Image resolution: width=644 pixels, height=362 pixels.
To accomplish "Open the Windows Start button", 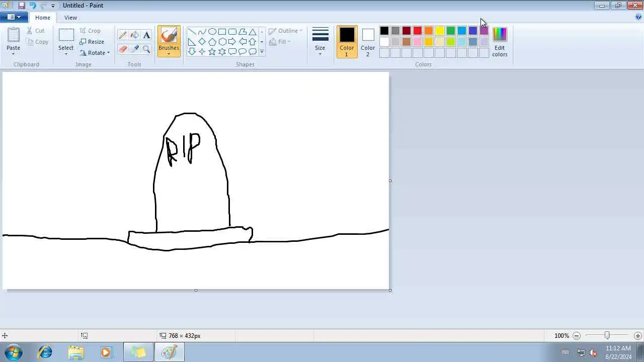I will 14,352.
